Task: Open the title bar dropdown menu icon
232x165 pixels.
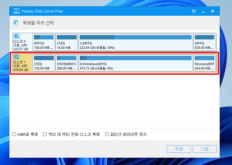Action: (x=194, y=11)
